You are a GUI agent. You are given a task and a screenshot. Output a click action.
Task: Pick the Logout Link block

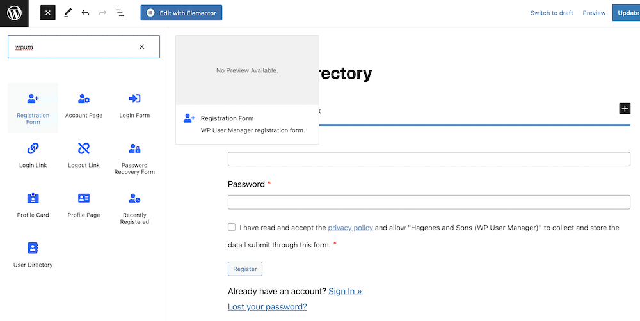[84, 158]
